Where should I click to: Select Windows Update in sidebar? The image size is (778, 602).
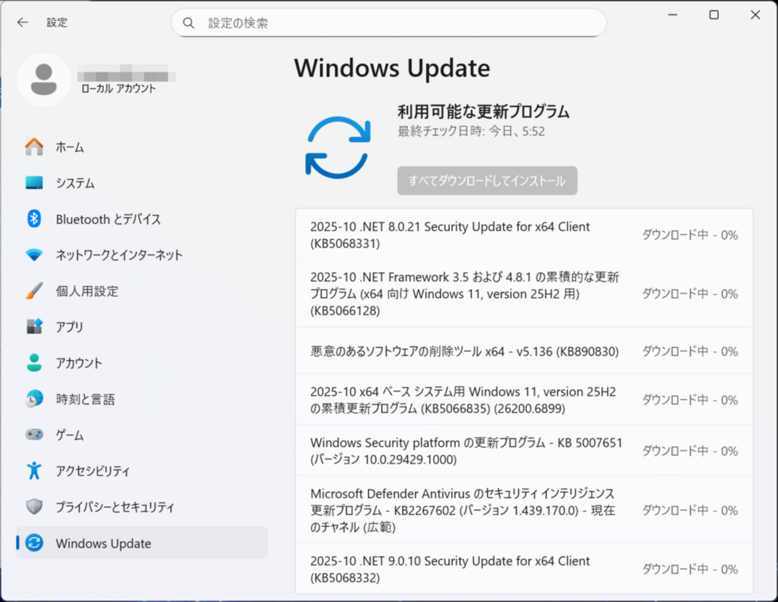(x=142, y=543)
